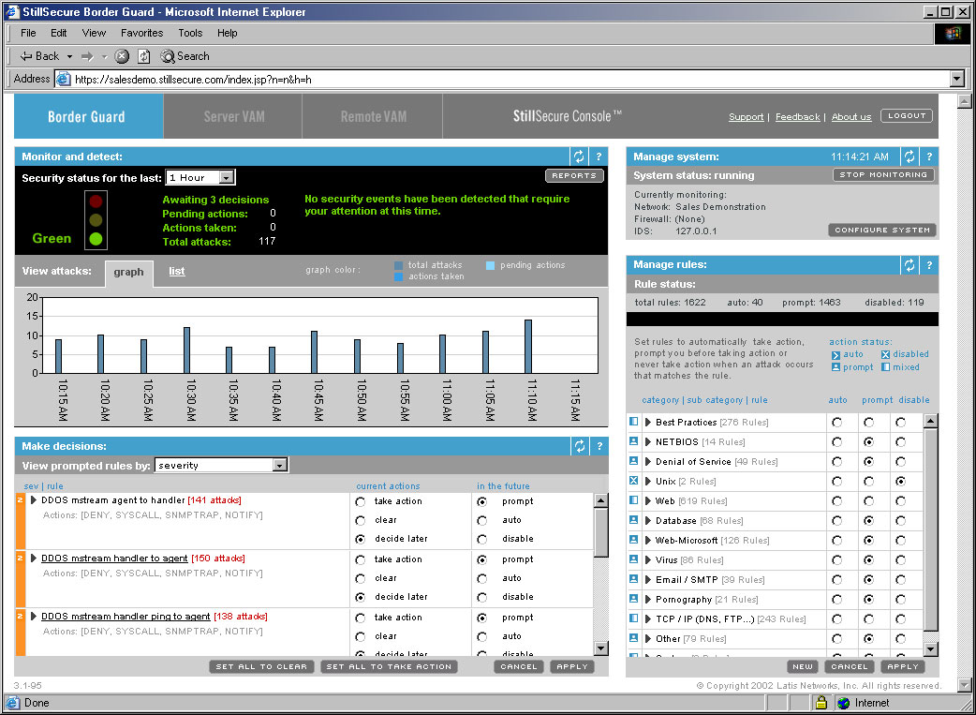976x715 pixels.
Task: Click the actions taken color swatch
Action: click(399, 277)
